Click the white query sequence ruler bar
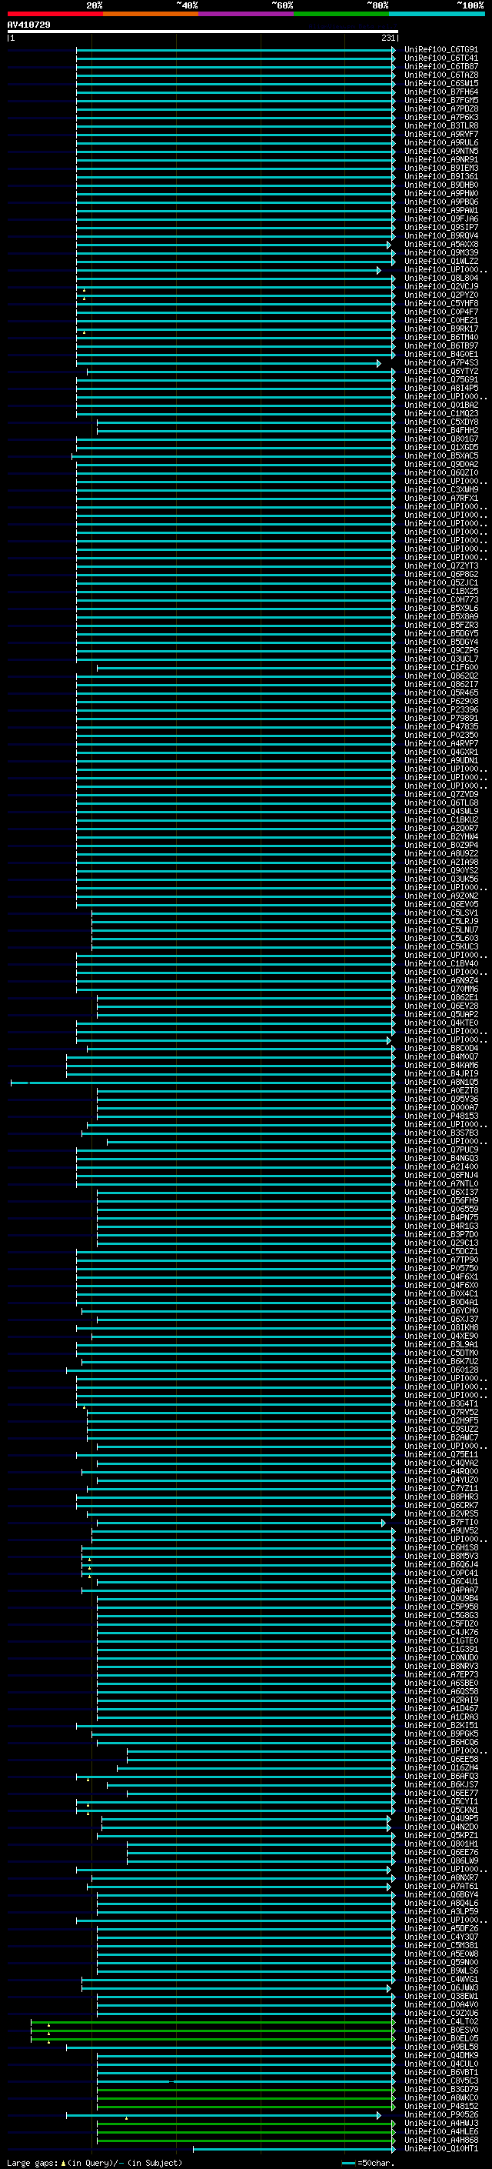The height and width of the screenshot is (2169, 492). [x=203, y=32]
